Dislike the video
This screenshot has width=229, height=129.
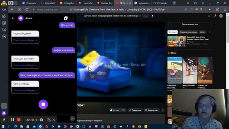(x=123, y=110)
